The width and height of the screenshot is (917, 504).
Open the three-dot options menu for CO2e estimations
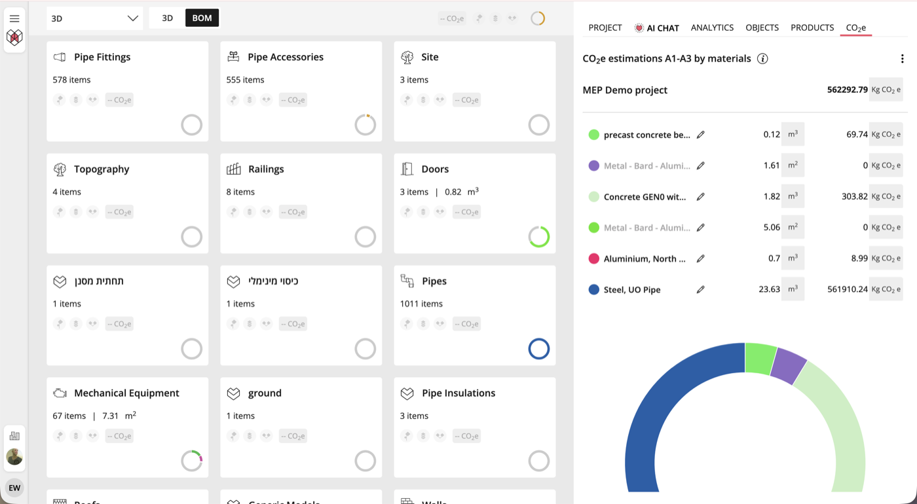click(x=902, y=59)
